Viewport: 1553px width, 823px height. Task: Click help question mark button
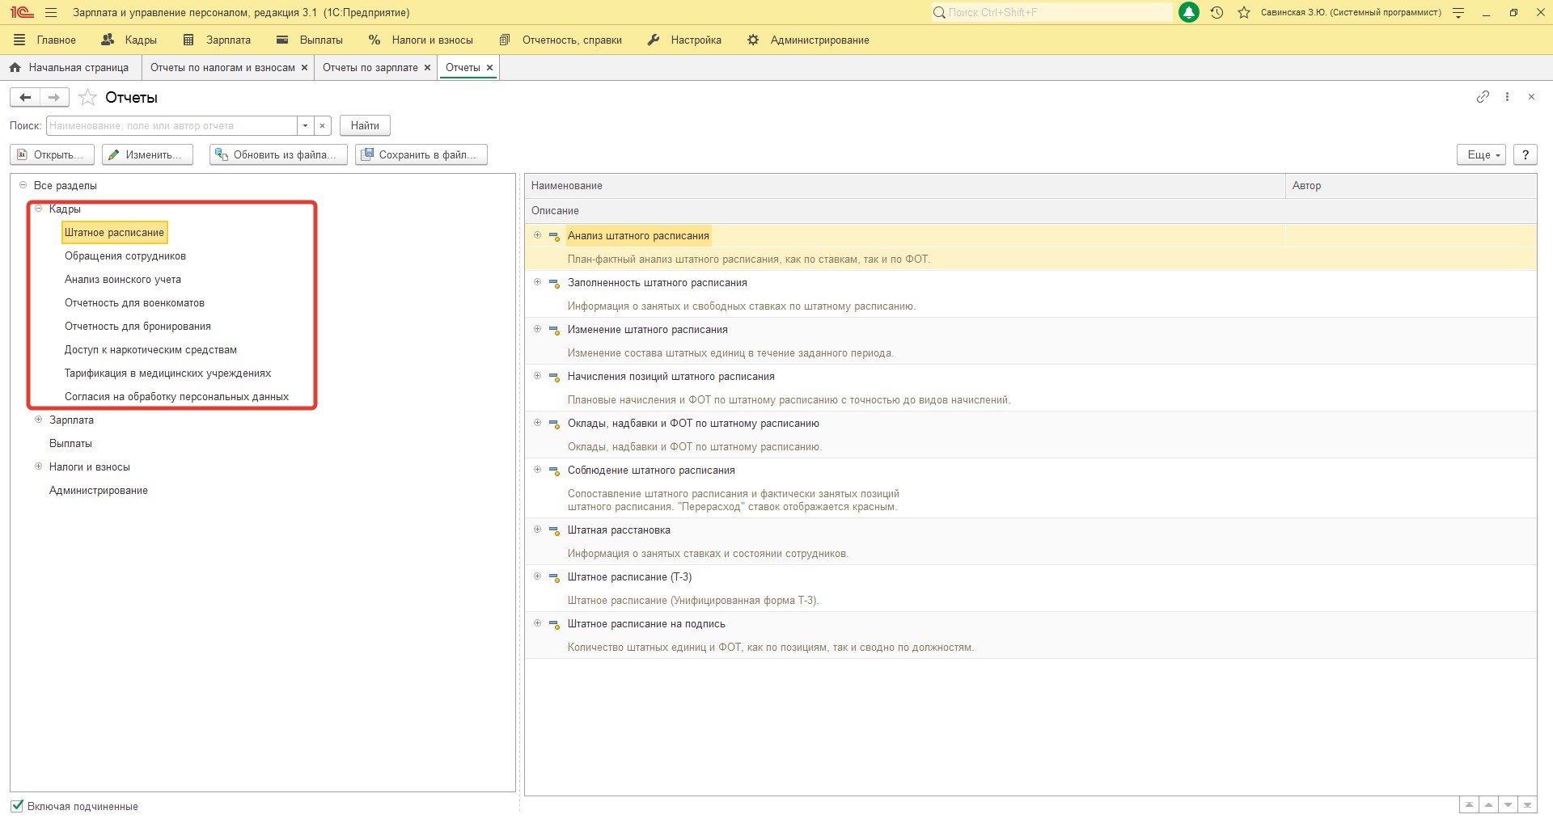click(1525, 154)
